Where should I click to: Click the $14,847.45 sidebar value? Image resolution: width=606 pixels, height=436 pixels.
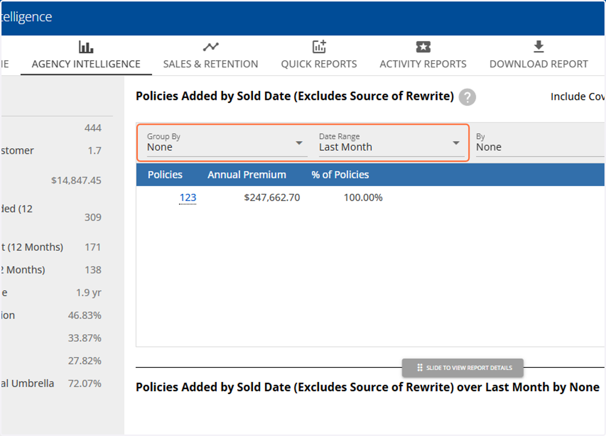click(76, 180)
